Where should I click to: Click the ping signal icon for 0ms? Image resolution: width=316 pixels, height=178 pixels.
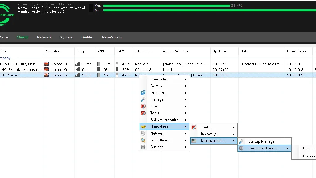(77, 69)
